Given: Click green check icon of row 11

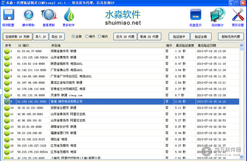Looking at the screenshot, I should [x=7, y=114].
